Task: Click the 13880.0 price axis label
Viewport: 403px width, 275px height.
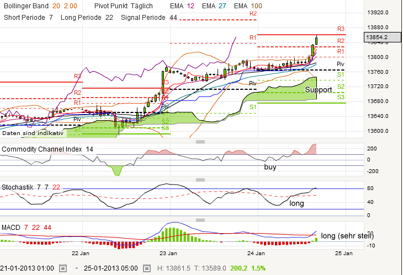Action: 378,28
